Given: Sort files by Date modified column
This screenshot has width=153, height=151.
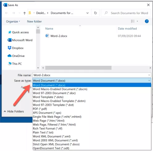Looking at the screenshot, I should [127, 29].
